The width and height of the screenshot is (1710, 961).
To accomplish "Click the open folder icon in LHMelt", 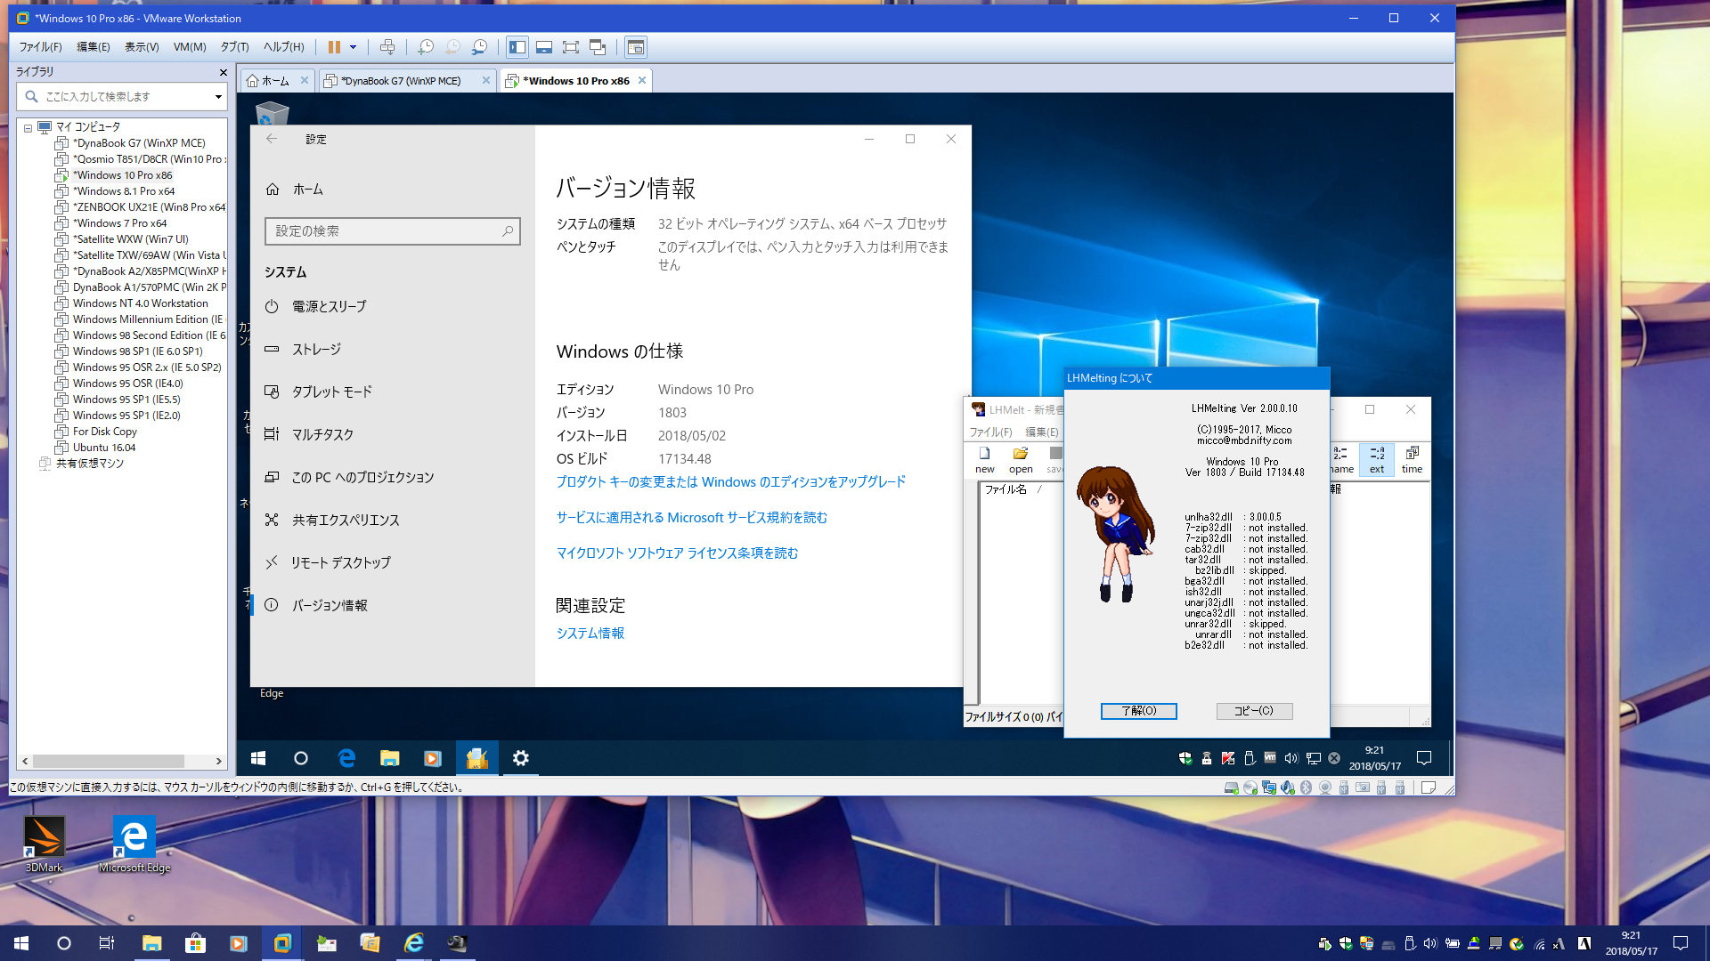I will (x=1021, y=460).
